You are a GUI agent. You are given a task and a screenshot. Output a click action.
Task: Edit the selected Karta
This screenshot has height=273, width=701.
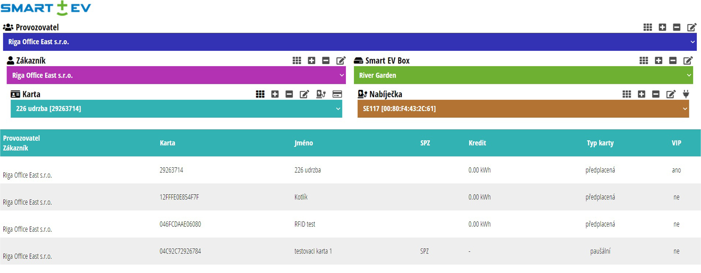(x=304, y=94)
